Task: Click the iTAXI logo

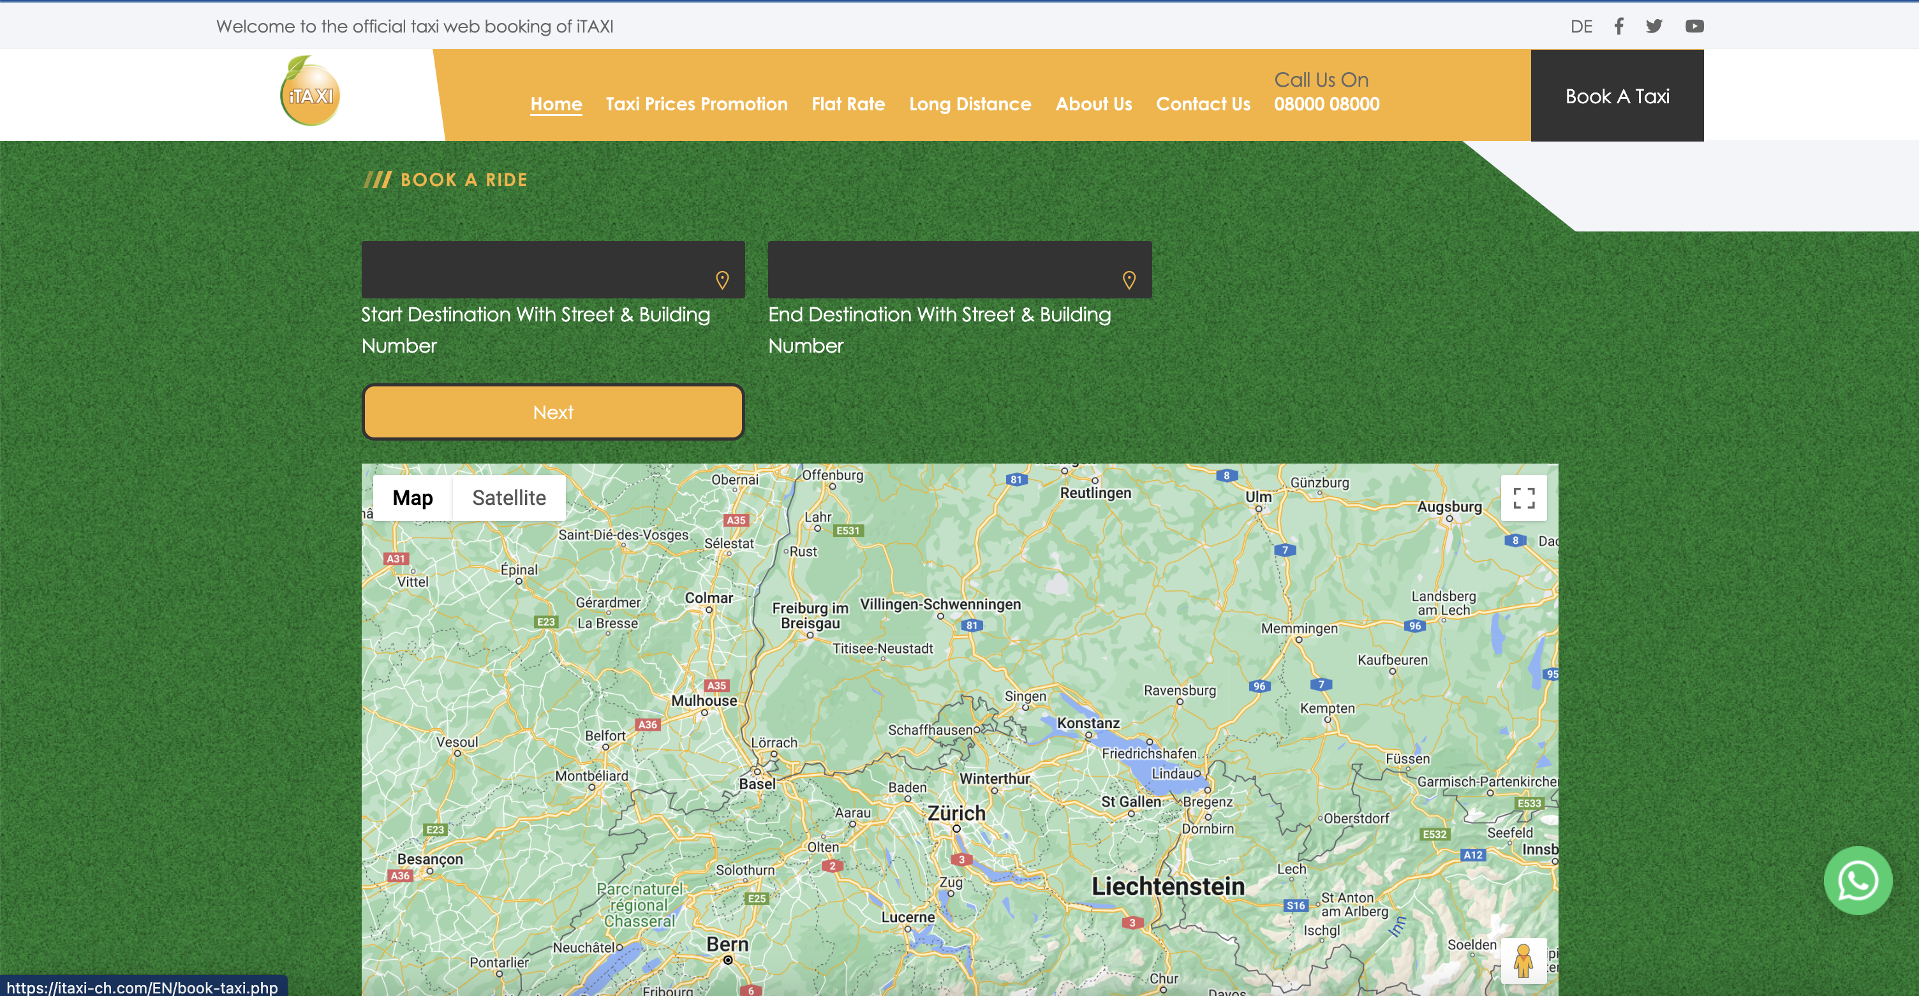Action: tap(310, 92)
